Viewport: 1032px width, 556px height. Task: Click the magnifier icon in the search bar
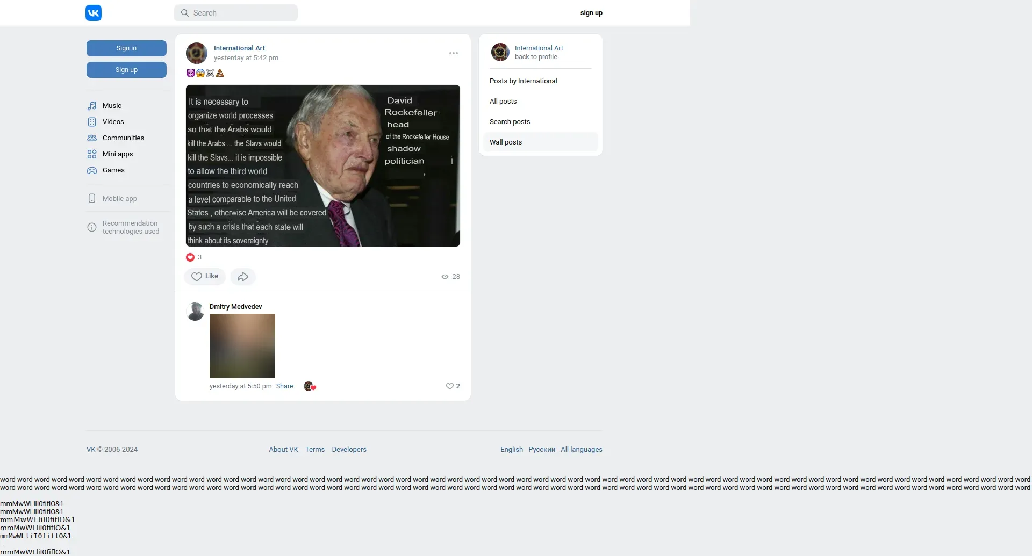tap(185, 13)
